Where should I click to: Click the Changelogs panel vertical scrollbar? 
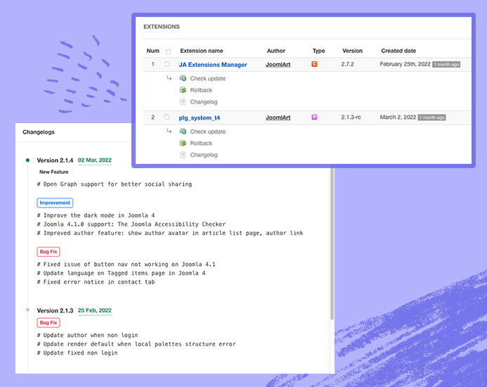332,244
